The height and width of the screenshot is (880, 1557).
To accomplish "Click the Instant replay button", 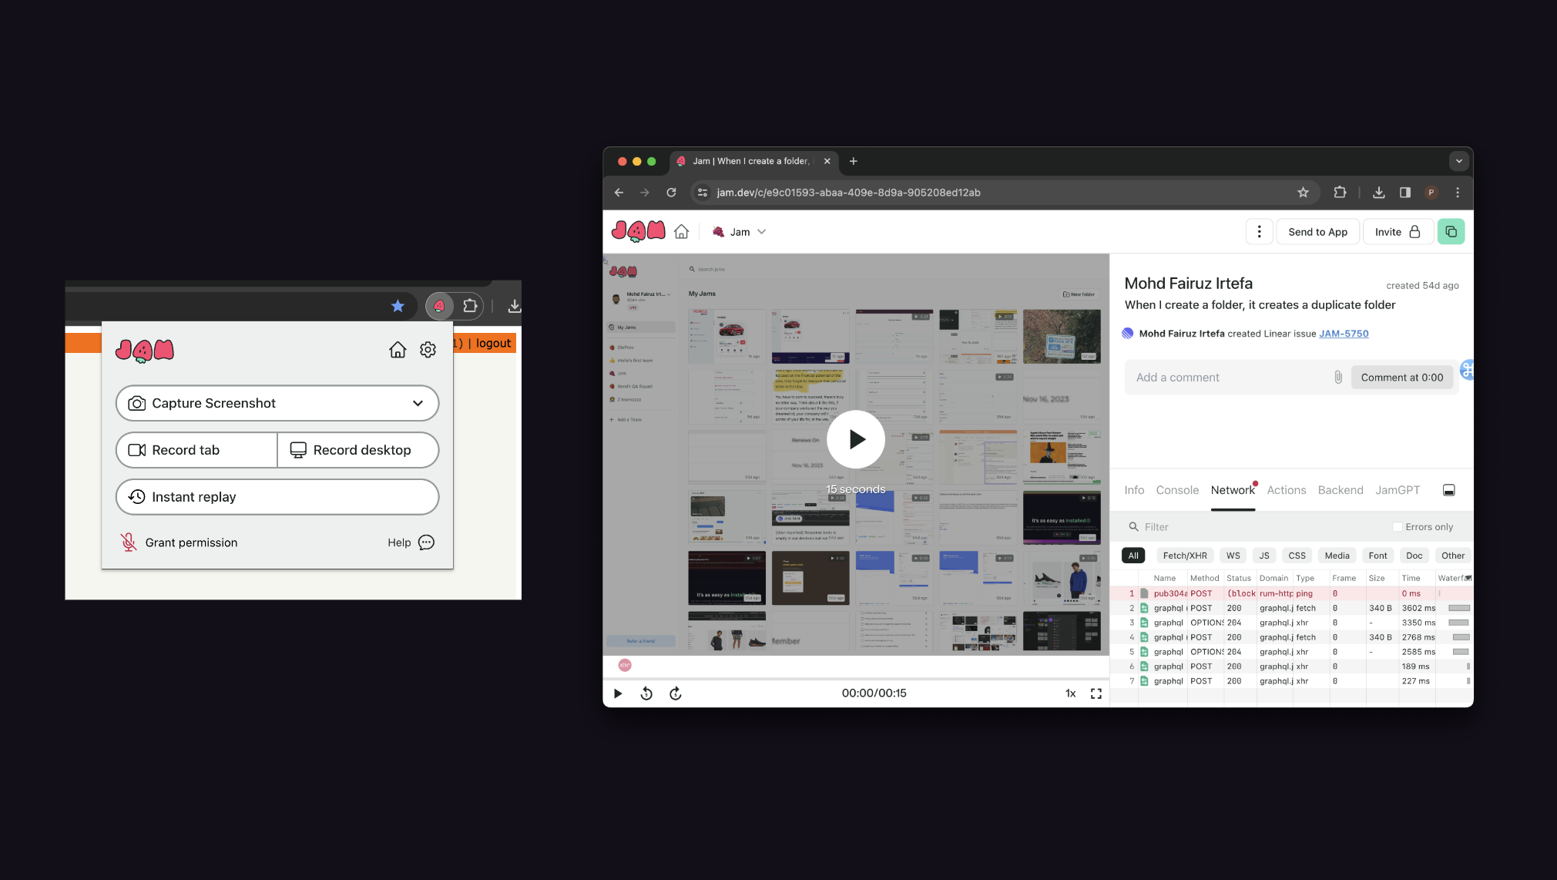I will (277, 497).
